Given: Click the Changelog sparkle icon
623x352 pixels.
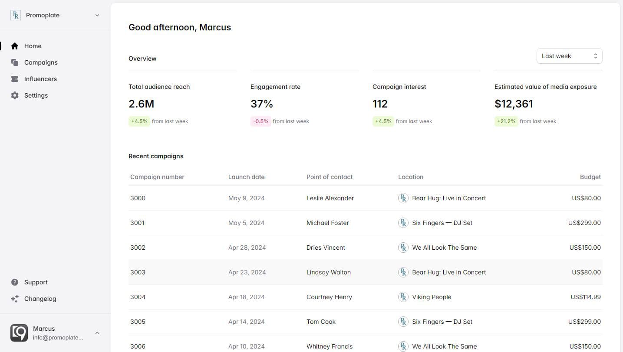Looking at the screenshot, I should (x=15, y=299).
